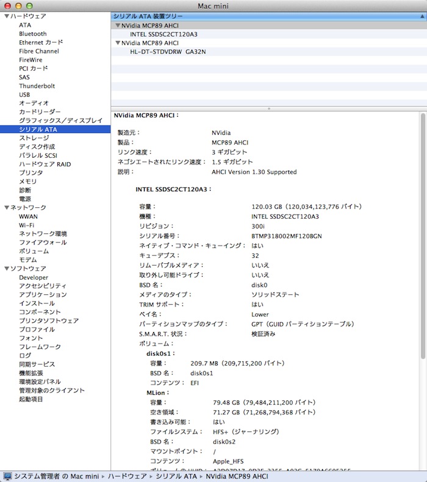
Task: Select メモリ in the sidebar
Action: click(x=27, y=182)
